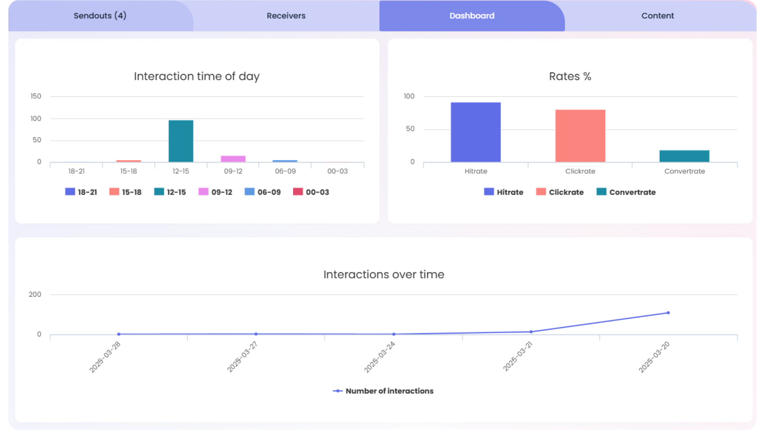The width and height of the screenshot is (765, 430).
Task: Click the 06-09 legend swatch
Action: pyautogui.click(x=249, y=192)
